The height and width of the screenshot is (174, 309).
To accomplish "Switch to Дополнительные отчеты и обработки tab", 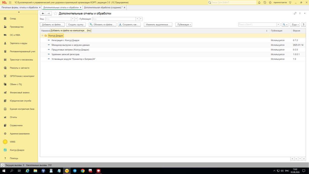I will pyautogui.click(x=61, y=8).
